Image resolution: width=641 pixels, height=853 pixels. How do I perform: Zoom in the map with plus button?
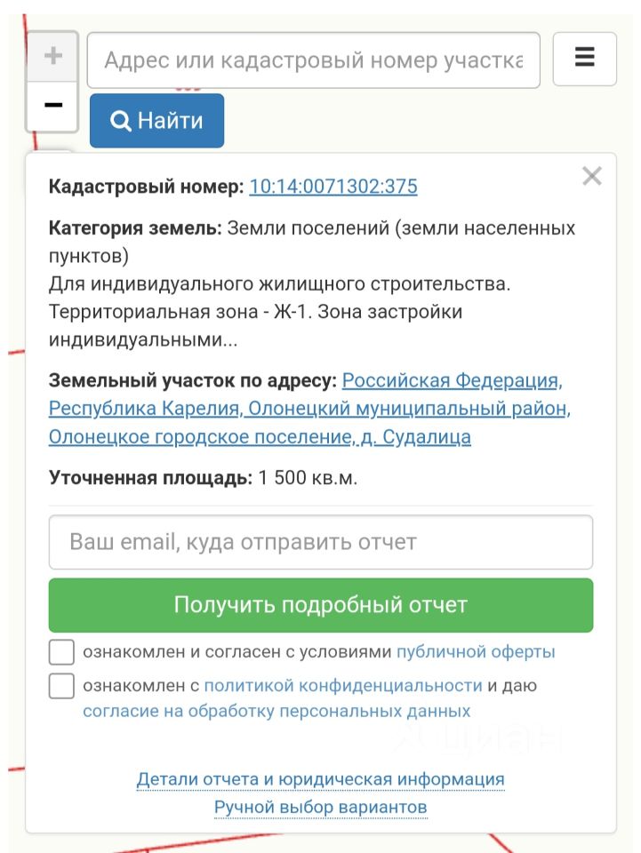[52, 56]
